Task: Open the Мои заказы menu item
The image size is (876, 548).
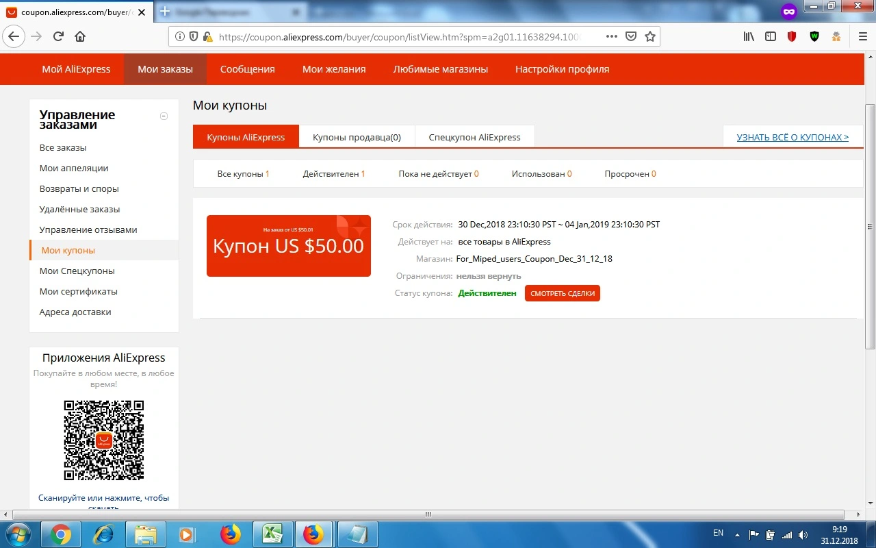Action: (x=165, y=69)
